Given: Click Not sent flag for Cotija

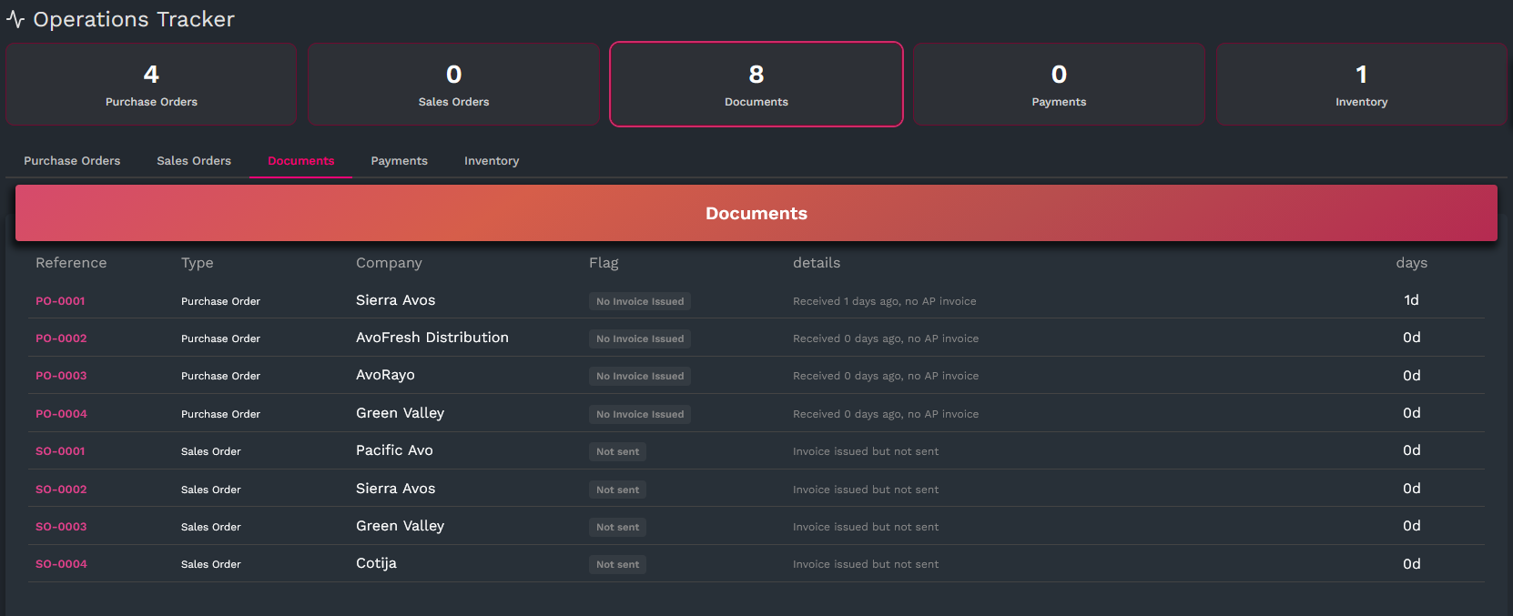Looking at the screenshot, I should click(617, 564).
